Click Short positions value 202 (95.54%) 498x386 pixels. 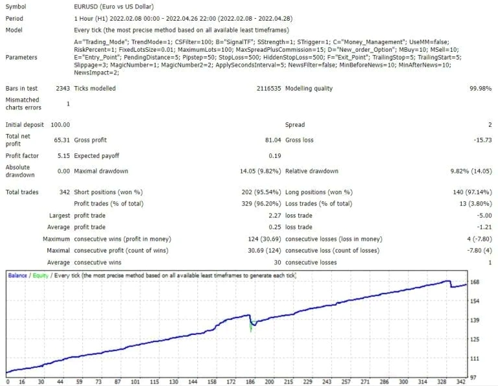point(261,192)
